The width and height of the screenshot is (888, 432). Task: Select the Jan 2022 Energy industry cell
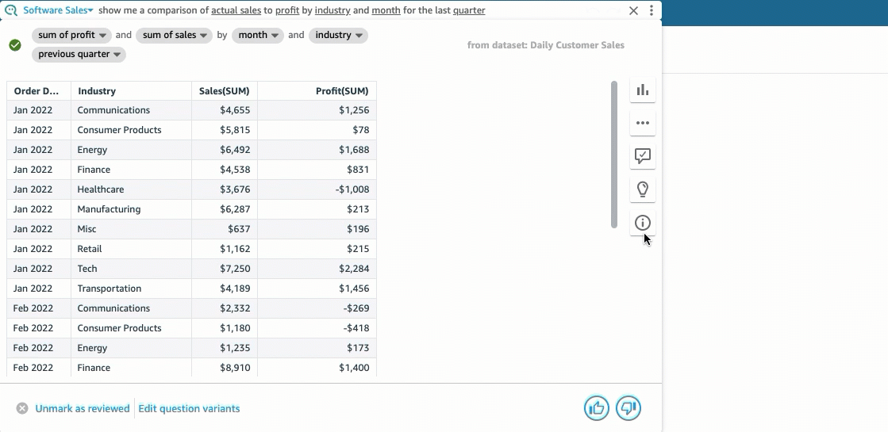click(x=131, y=150)
